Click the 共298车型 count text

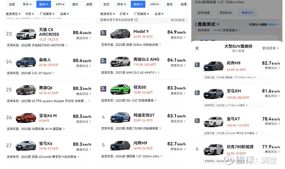tap(177, 20)
